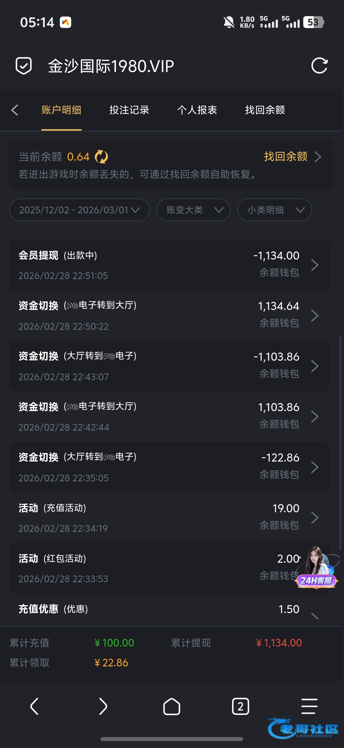This screenshot has height=748, width=344.
Task: Go back using the top-left arrow
Action: pos(15,110)
